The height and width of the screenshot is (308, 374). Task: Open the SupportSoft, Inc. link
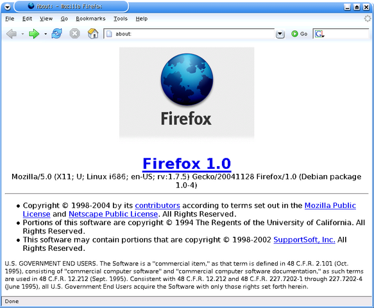pyautogui.click(x=304, y=240)
